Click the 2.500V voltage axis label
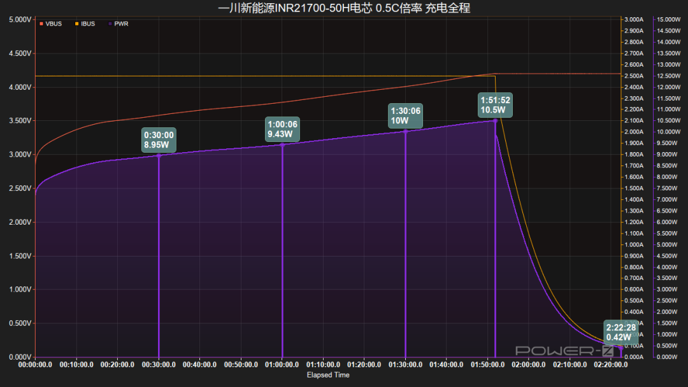This screenshot has width=688, height=387. click(x=20, y=188)
